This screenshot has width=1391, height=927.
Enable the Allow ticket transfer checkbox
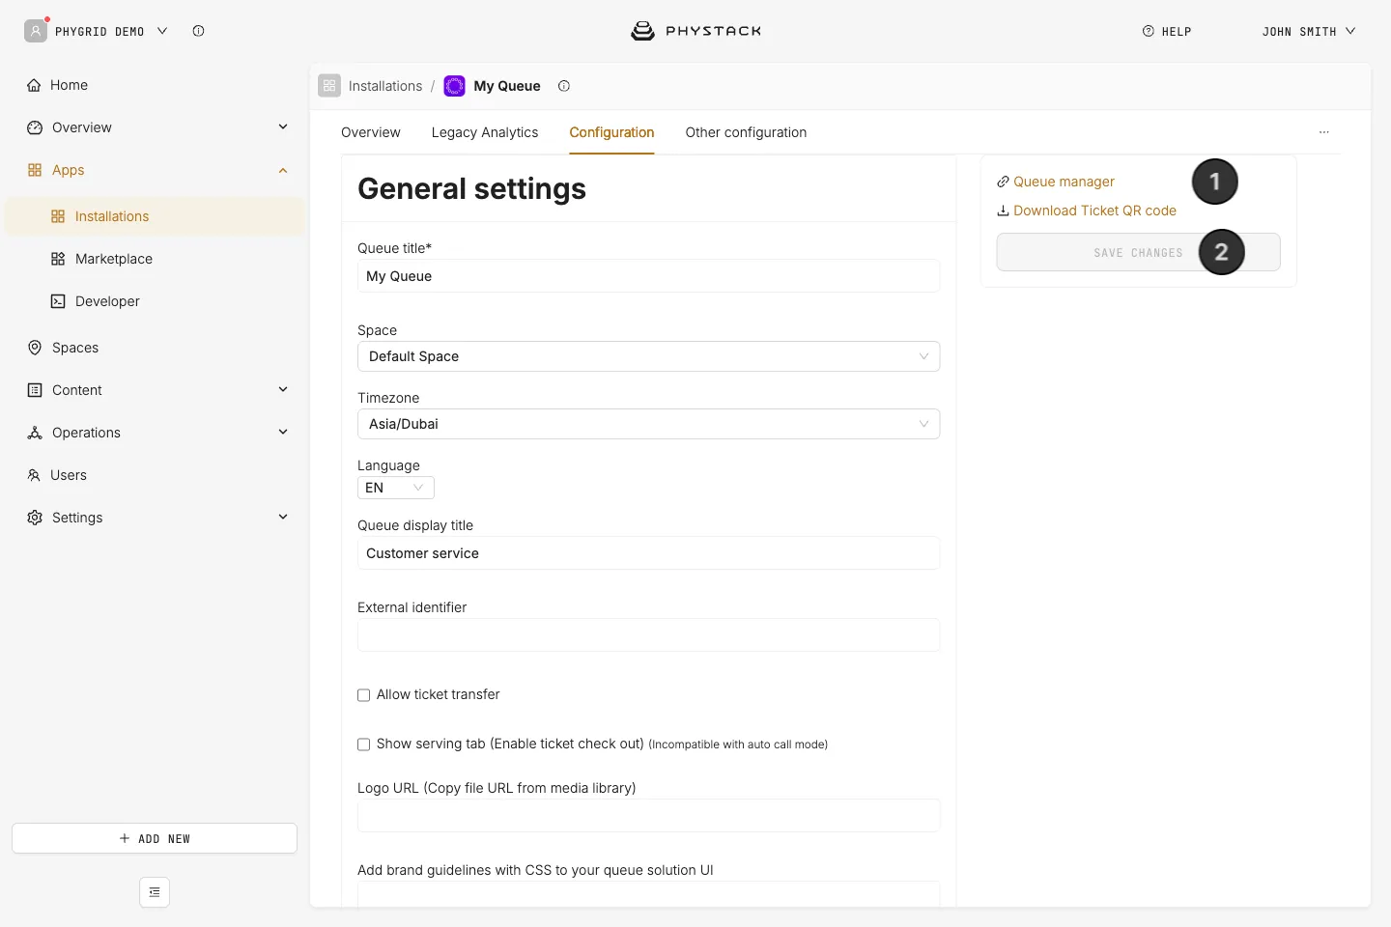(x=364, y=695)
